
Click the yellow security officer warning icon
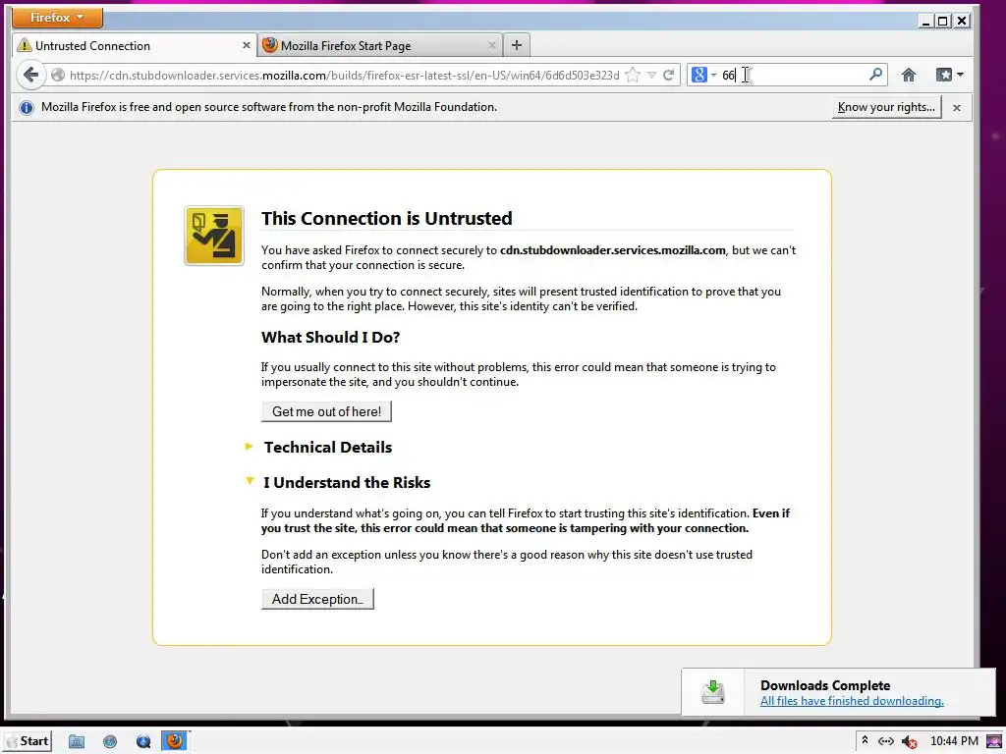click(x=214, y=236)
